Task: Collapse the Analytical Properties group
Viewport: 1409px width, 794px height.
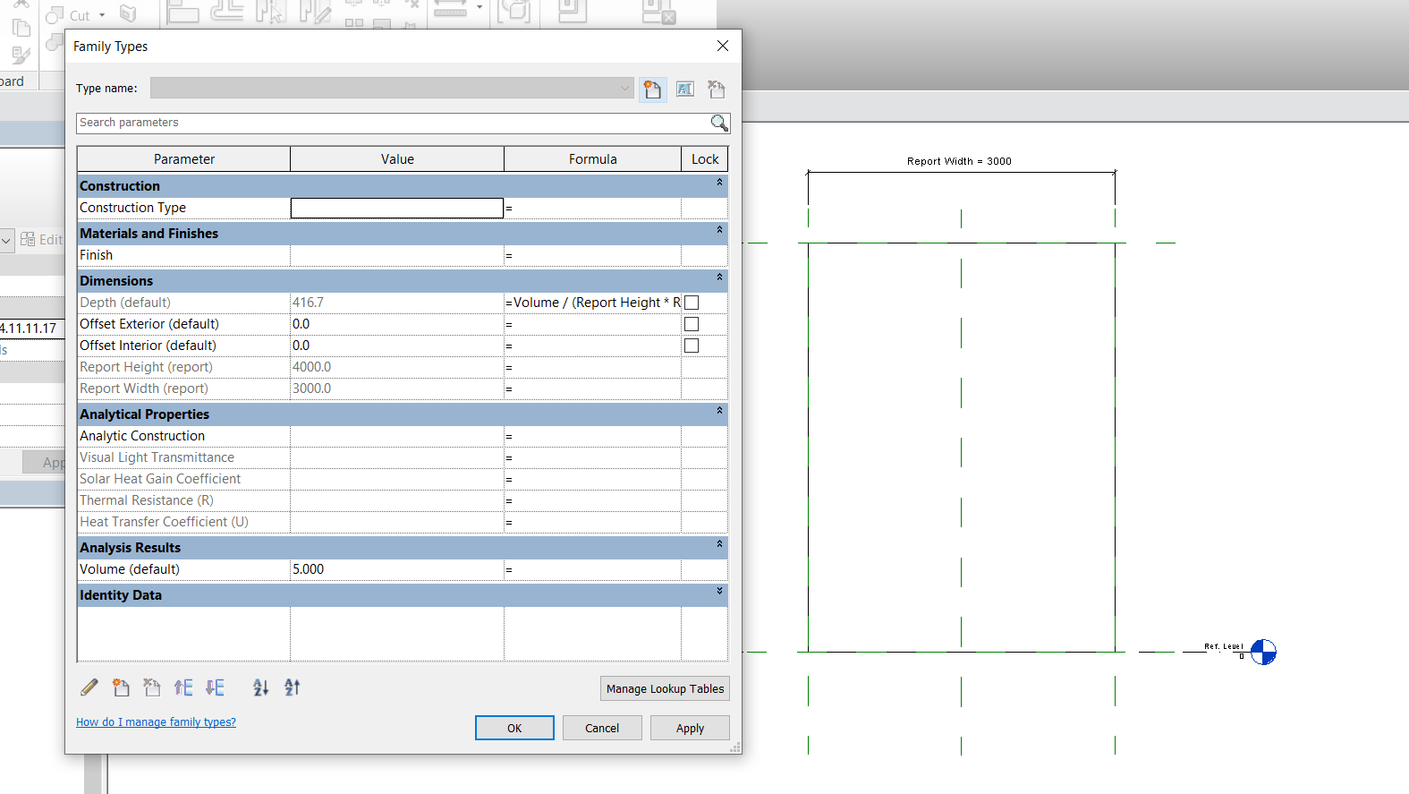Action: [719, 411]
